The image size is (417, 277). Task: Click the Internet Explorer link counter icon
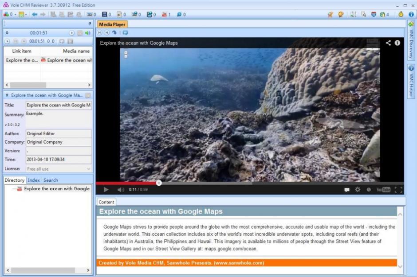pyautogui.click(x=179, y=14)
